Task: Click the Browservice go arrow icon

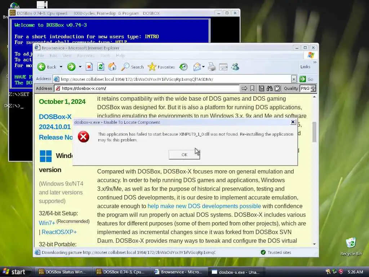Action: (x=245, y=88)
